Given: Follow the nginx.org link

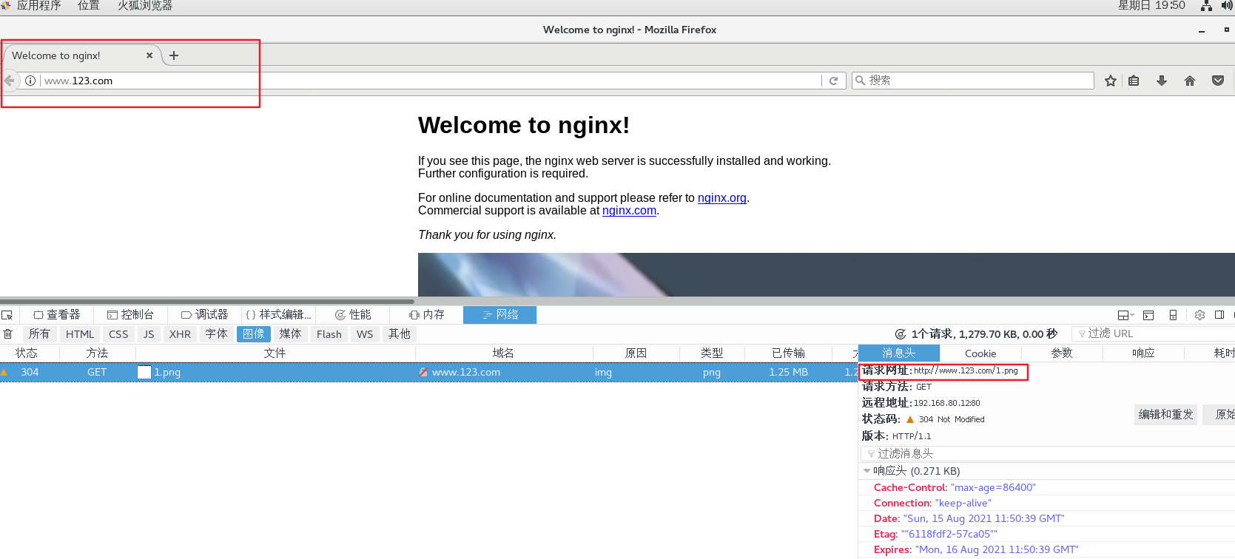Looking at the screenshot, I should point(722,198).
